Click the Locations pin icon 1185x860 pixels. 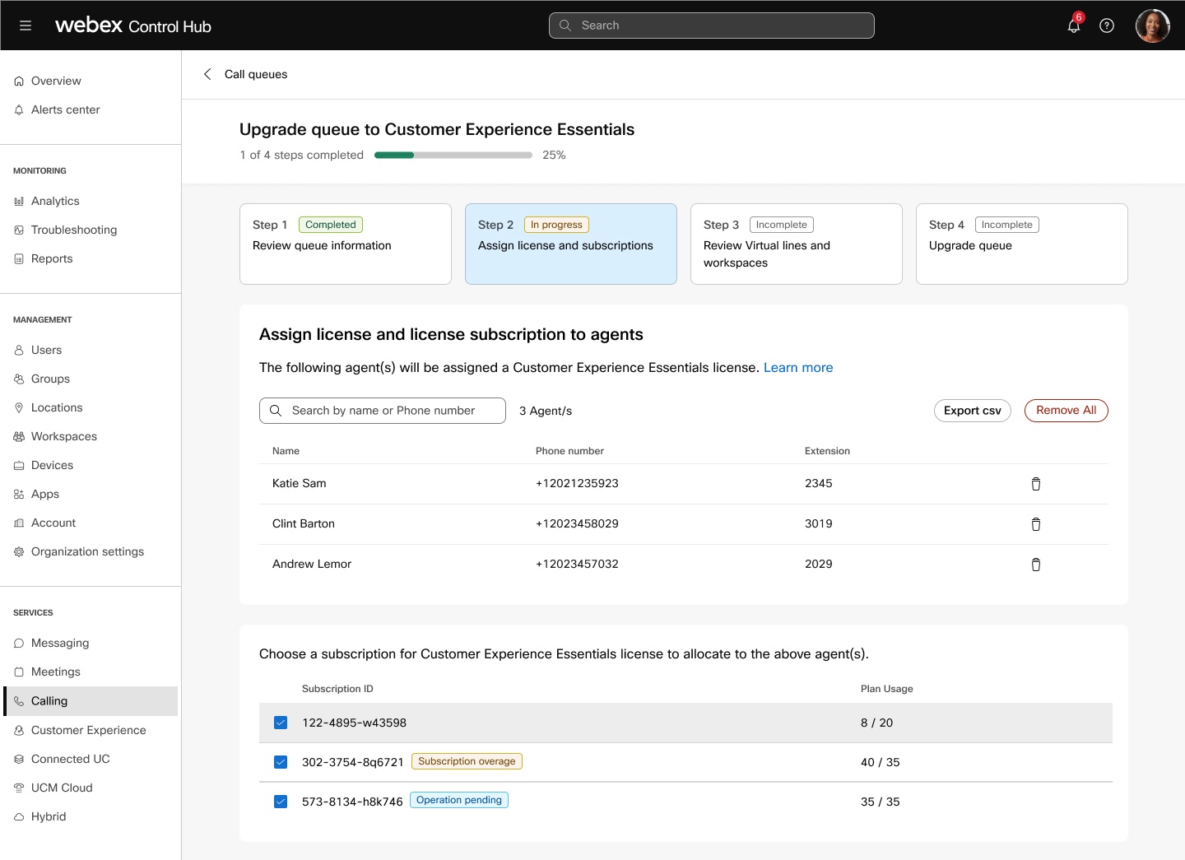coord(19,408)
